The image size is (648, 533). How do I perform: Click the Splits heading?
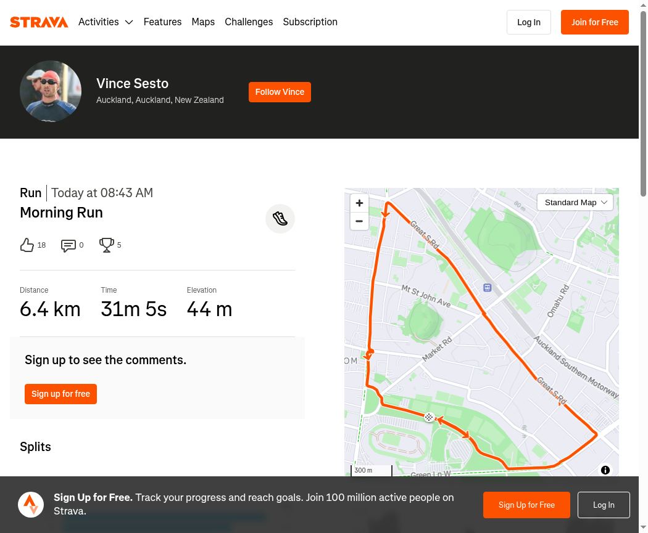pos(36,447)
